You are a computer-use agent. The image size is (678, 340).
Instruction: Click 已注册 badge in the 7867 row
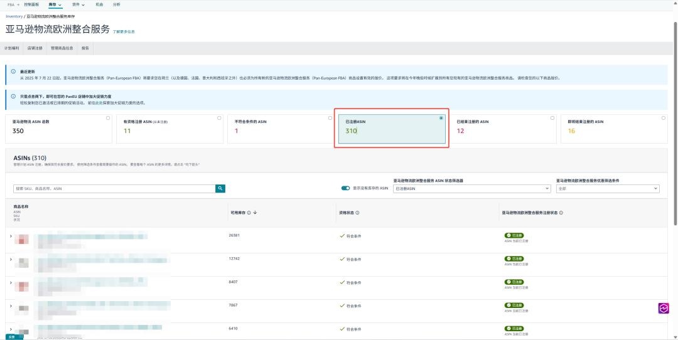514,305
